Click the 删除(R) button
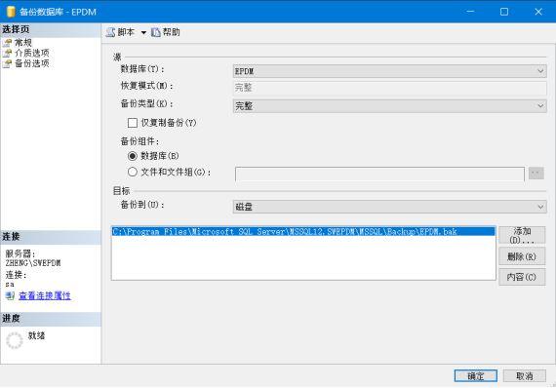Screen dimensions: 556x388 [522, 256]
